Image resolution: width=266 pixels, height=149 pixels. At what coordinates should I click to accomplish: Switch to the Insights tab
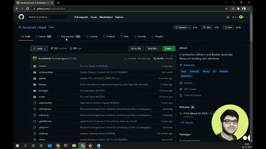[157, 36]
